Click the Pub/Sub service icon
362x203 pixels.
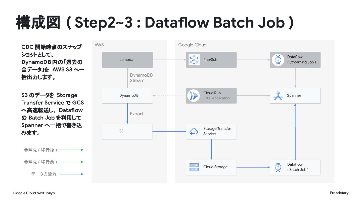pyautogui.click(x=194, y=60)
